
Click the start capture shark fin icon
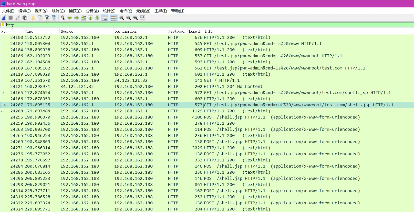pyautogui.click(x=4, y=18)
